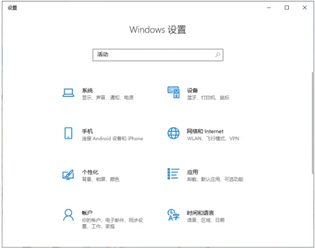The width and height of the screenshot is (315, 248).
Task: Open the 个性化 paintbrush icon
Action: (68, 175)
